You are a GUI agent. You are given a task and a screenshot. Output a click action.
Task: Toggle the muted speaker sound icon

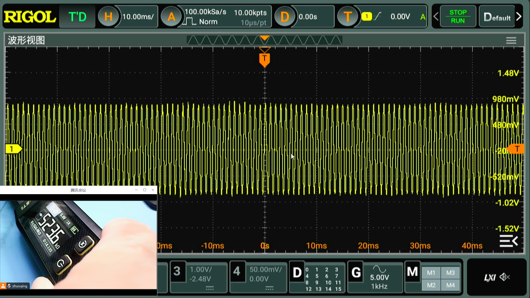(x=505, y=277)
